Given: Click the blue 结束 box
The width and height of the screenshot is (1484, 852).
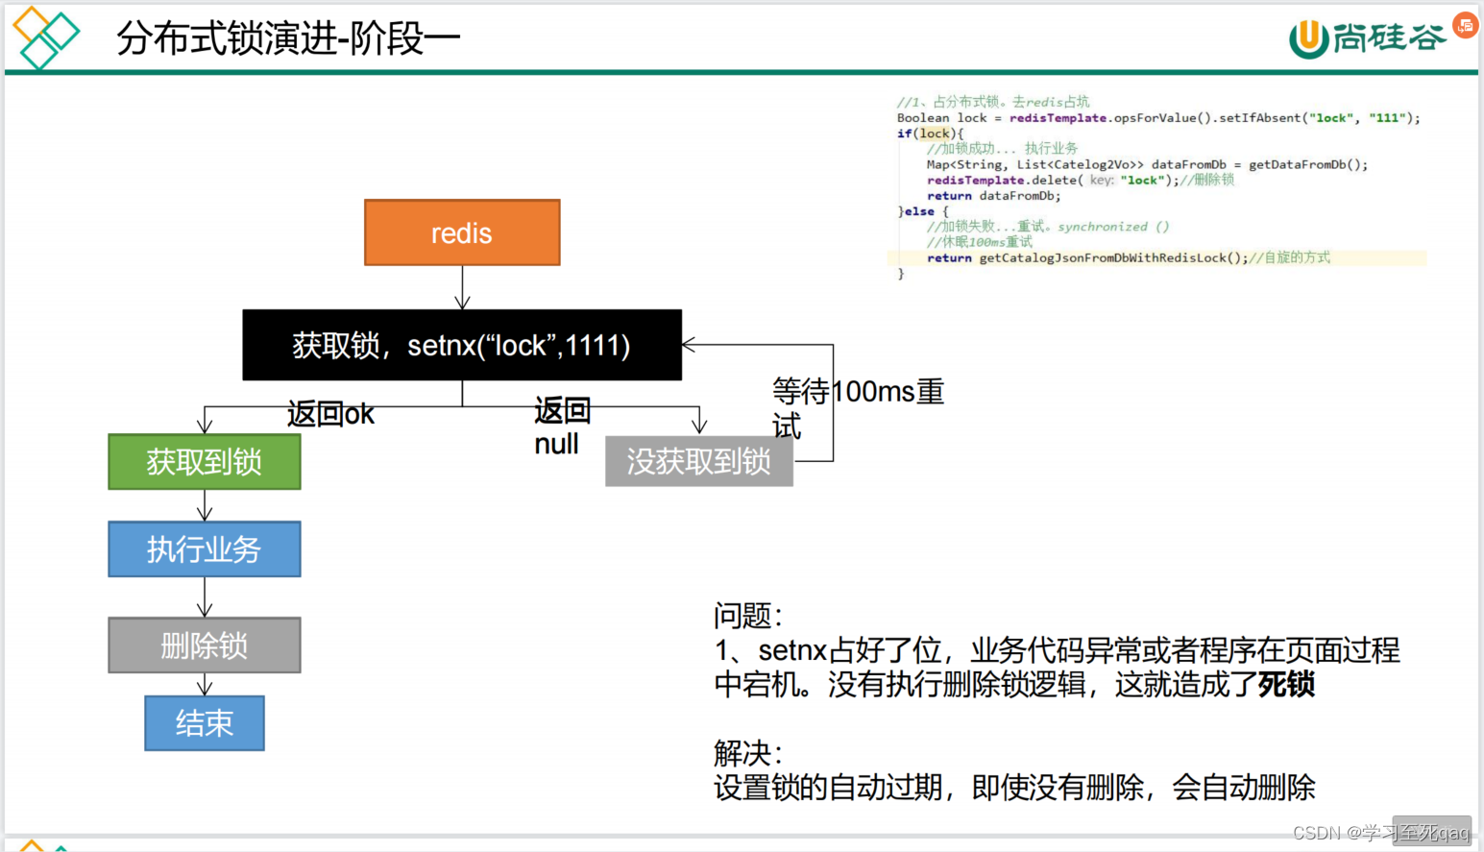Looking at the screenshot, I should pyautogui.click(x=205, y=723).
